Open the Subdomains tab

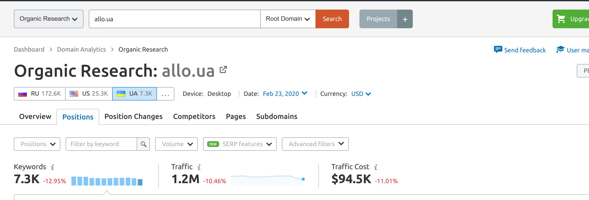pyautogui.click(x=277, y=117)
